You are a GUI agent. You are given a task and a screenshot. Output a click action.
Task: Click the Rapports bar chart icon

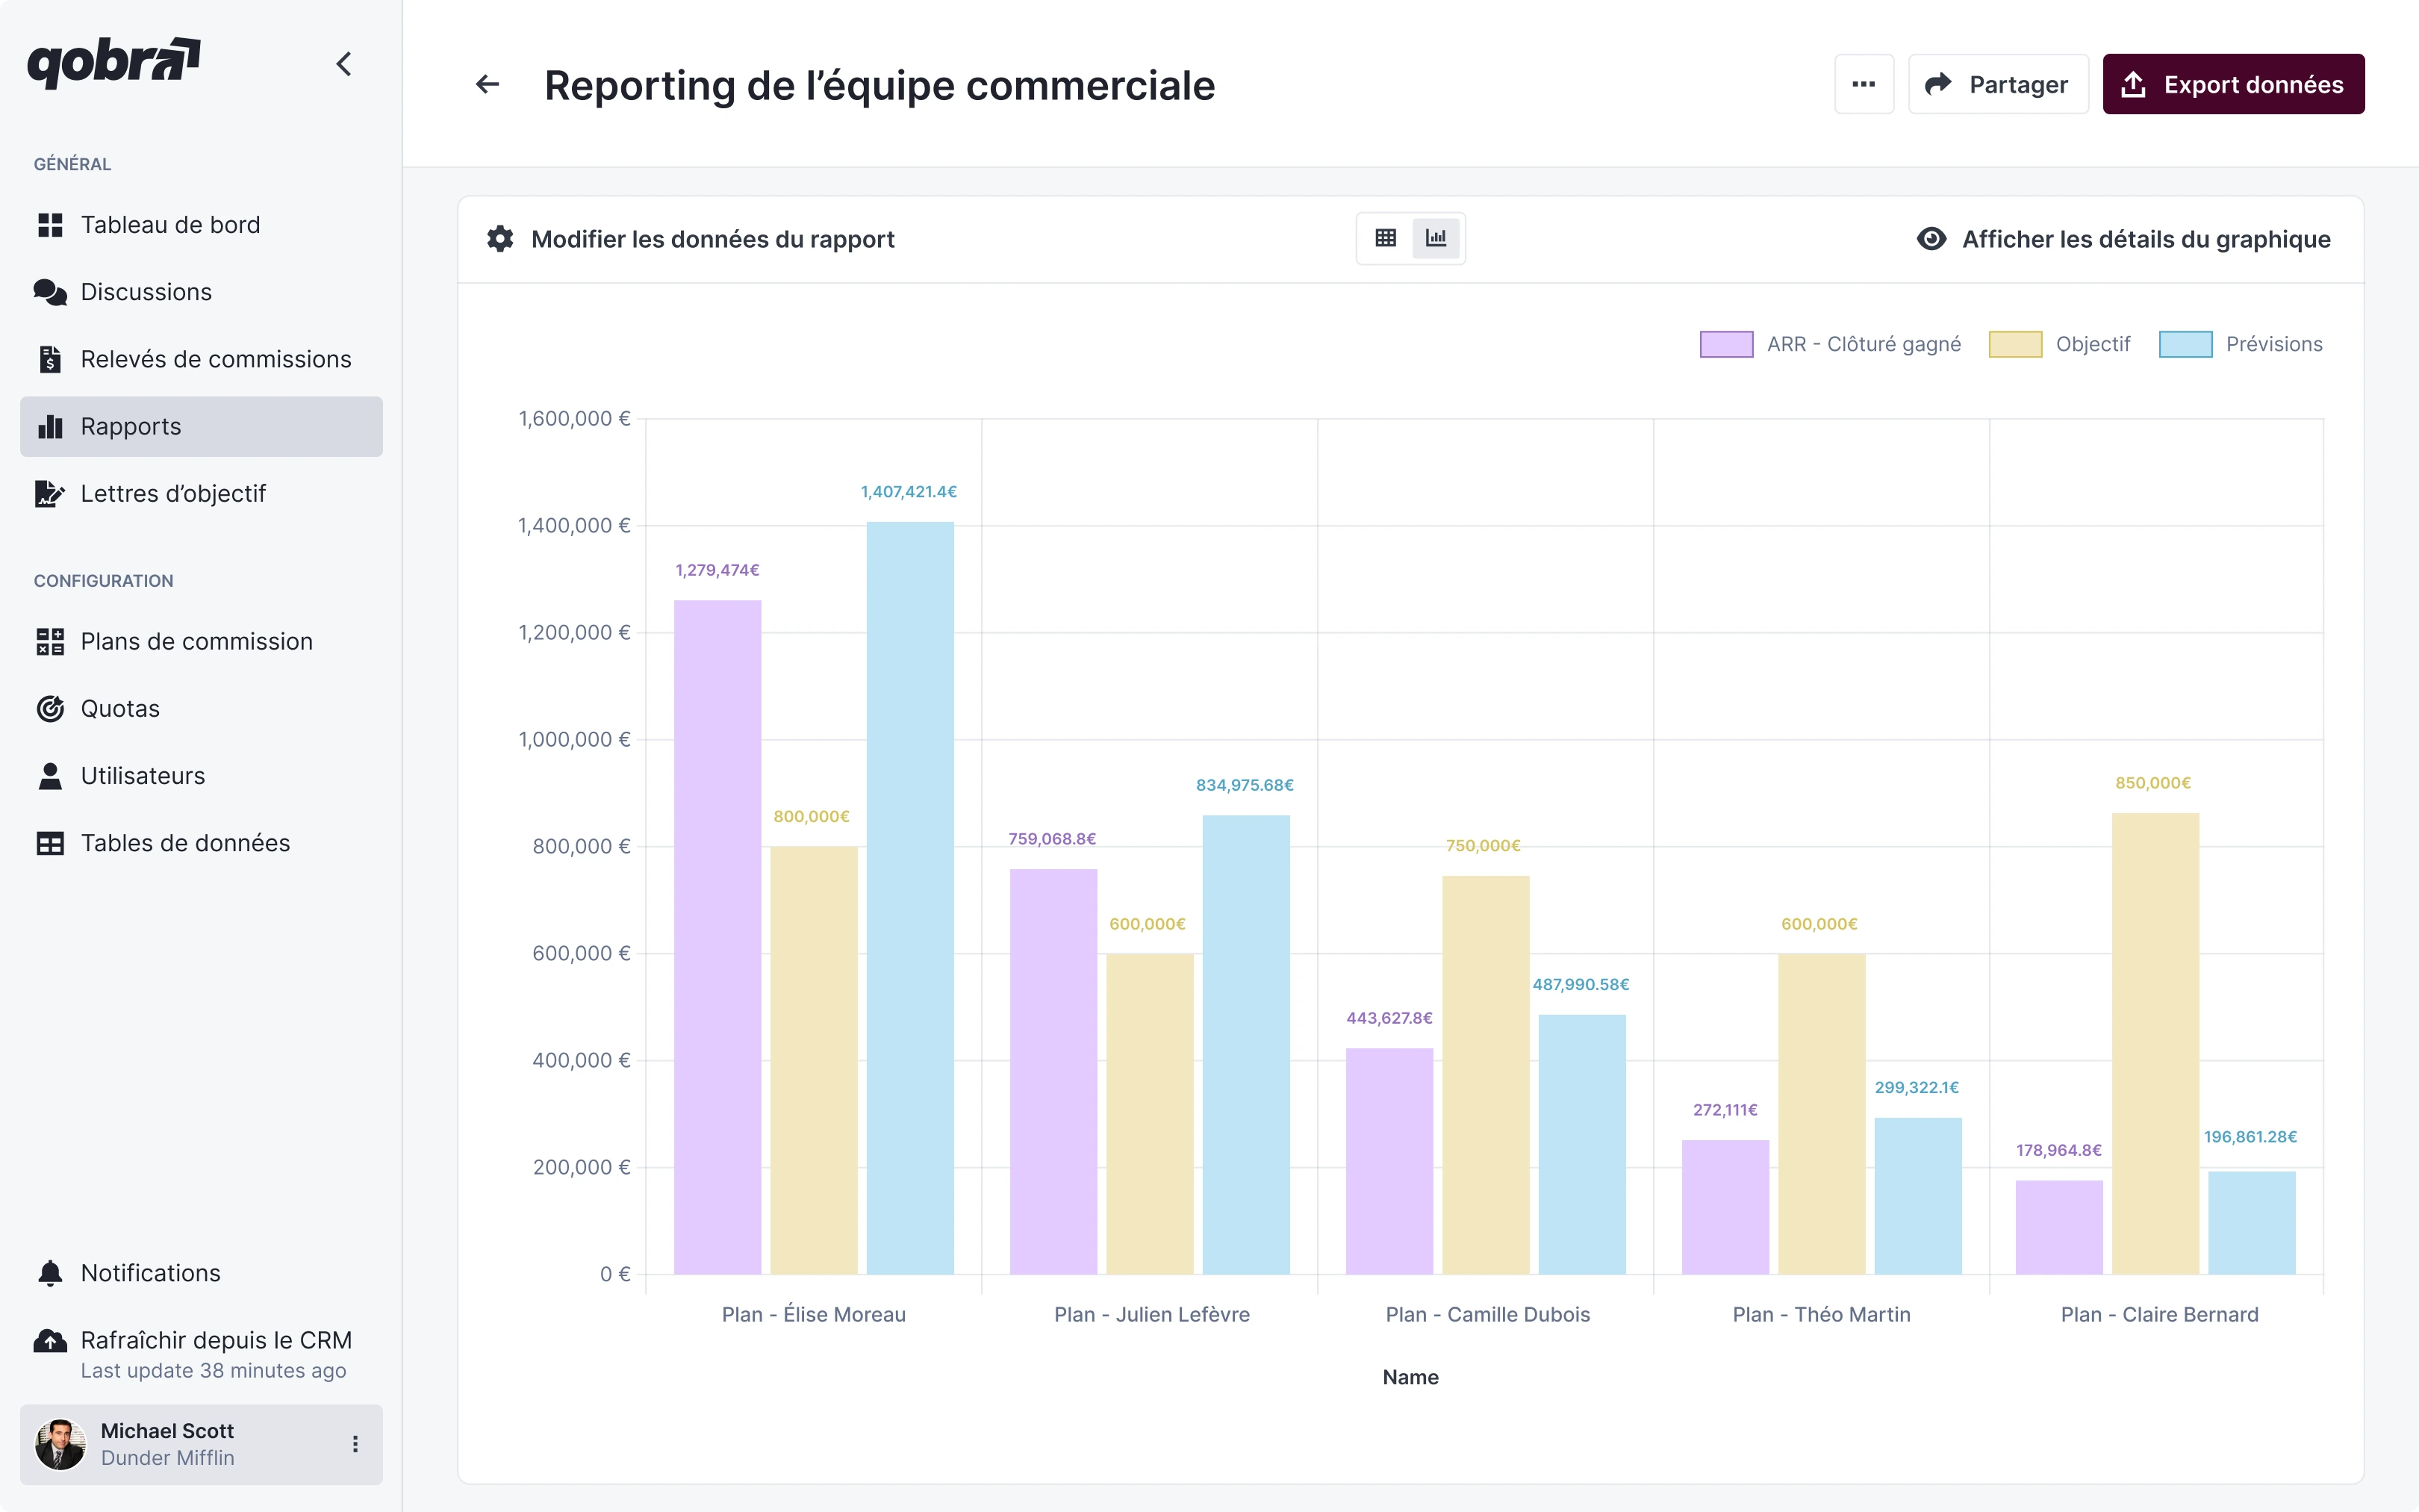click(49, 426)
